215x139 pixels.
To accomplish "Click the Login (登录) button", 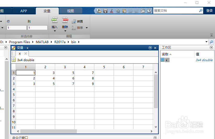I will tap(209, 11).
